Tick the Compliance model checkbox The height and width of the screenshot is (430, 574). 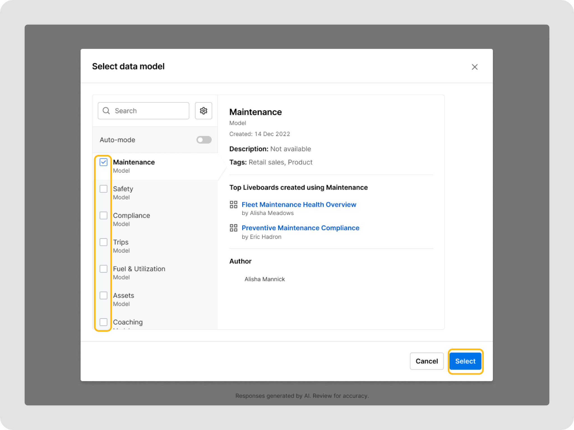(x=103, y=216)
